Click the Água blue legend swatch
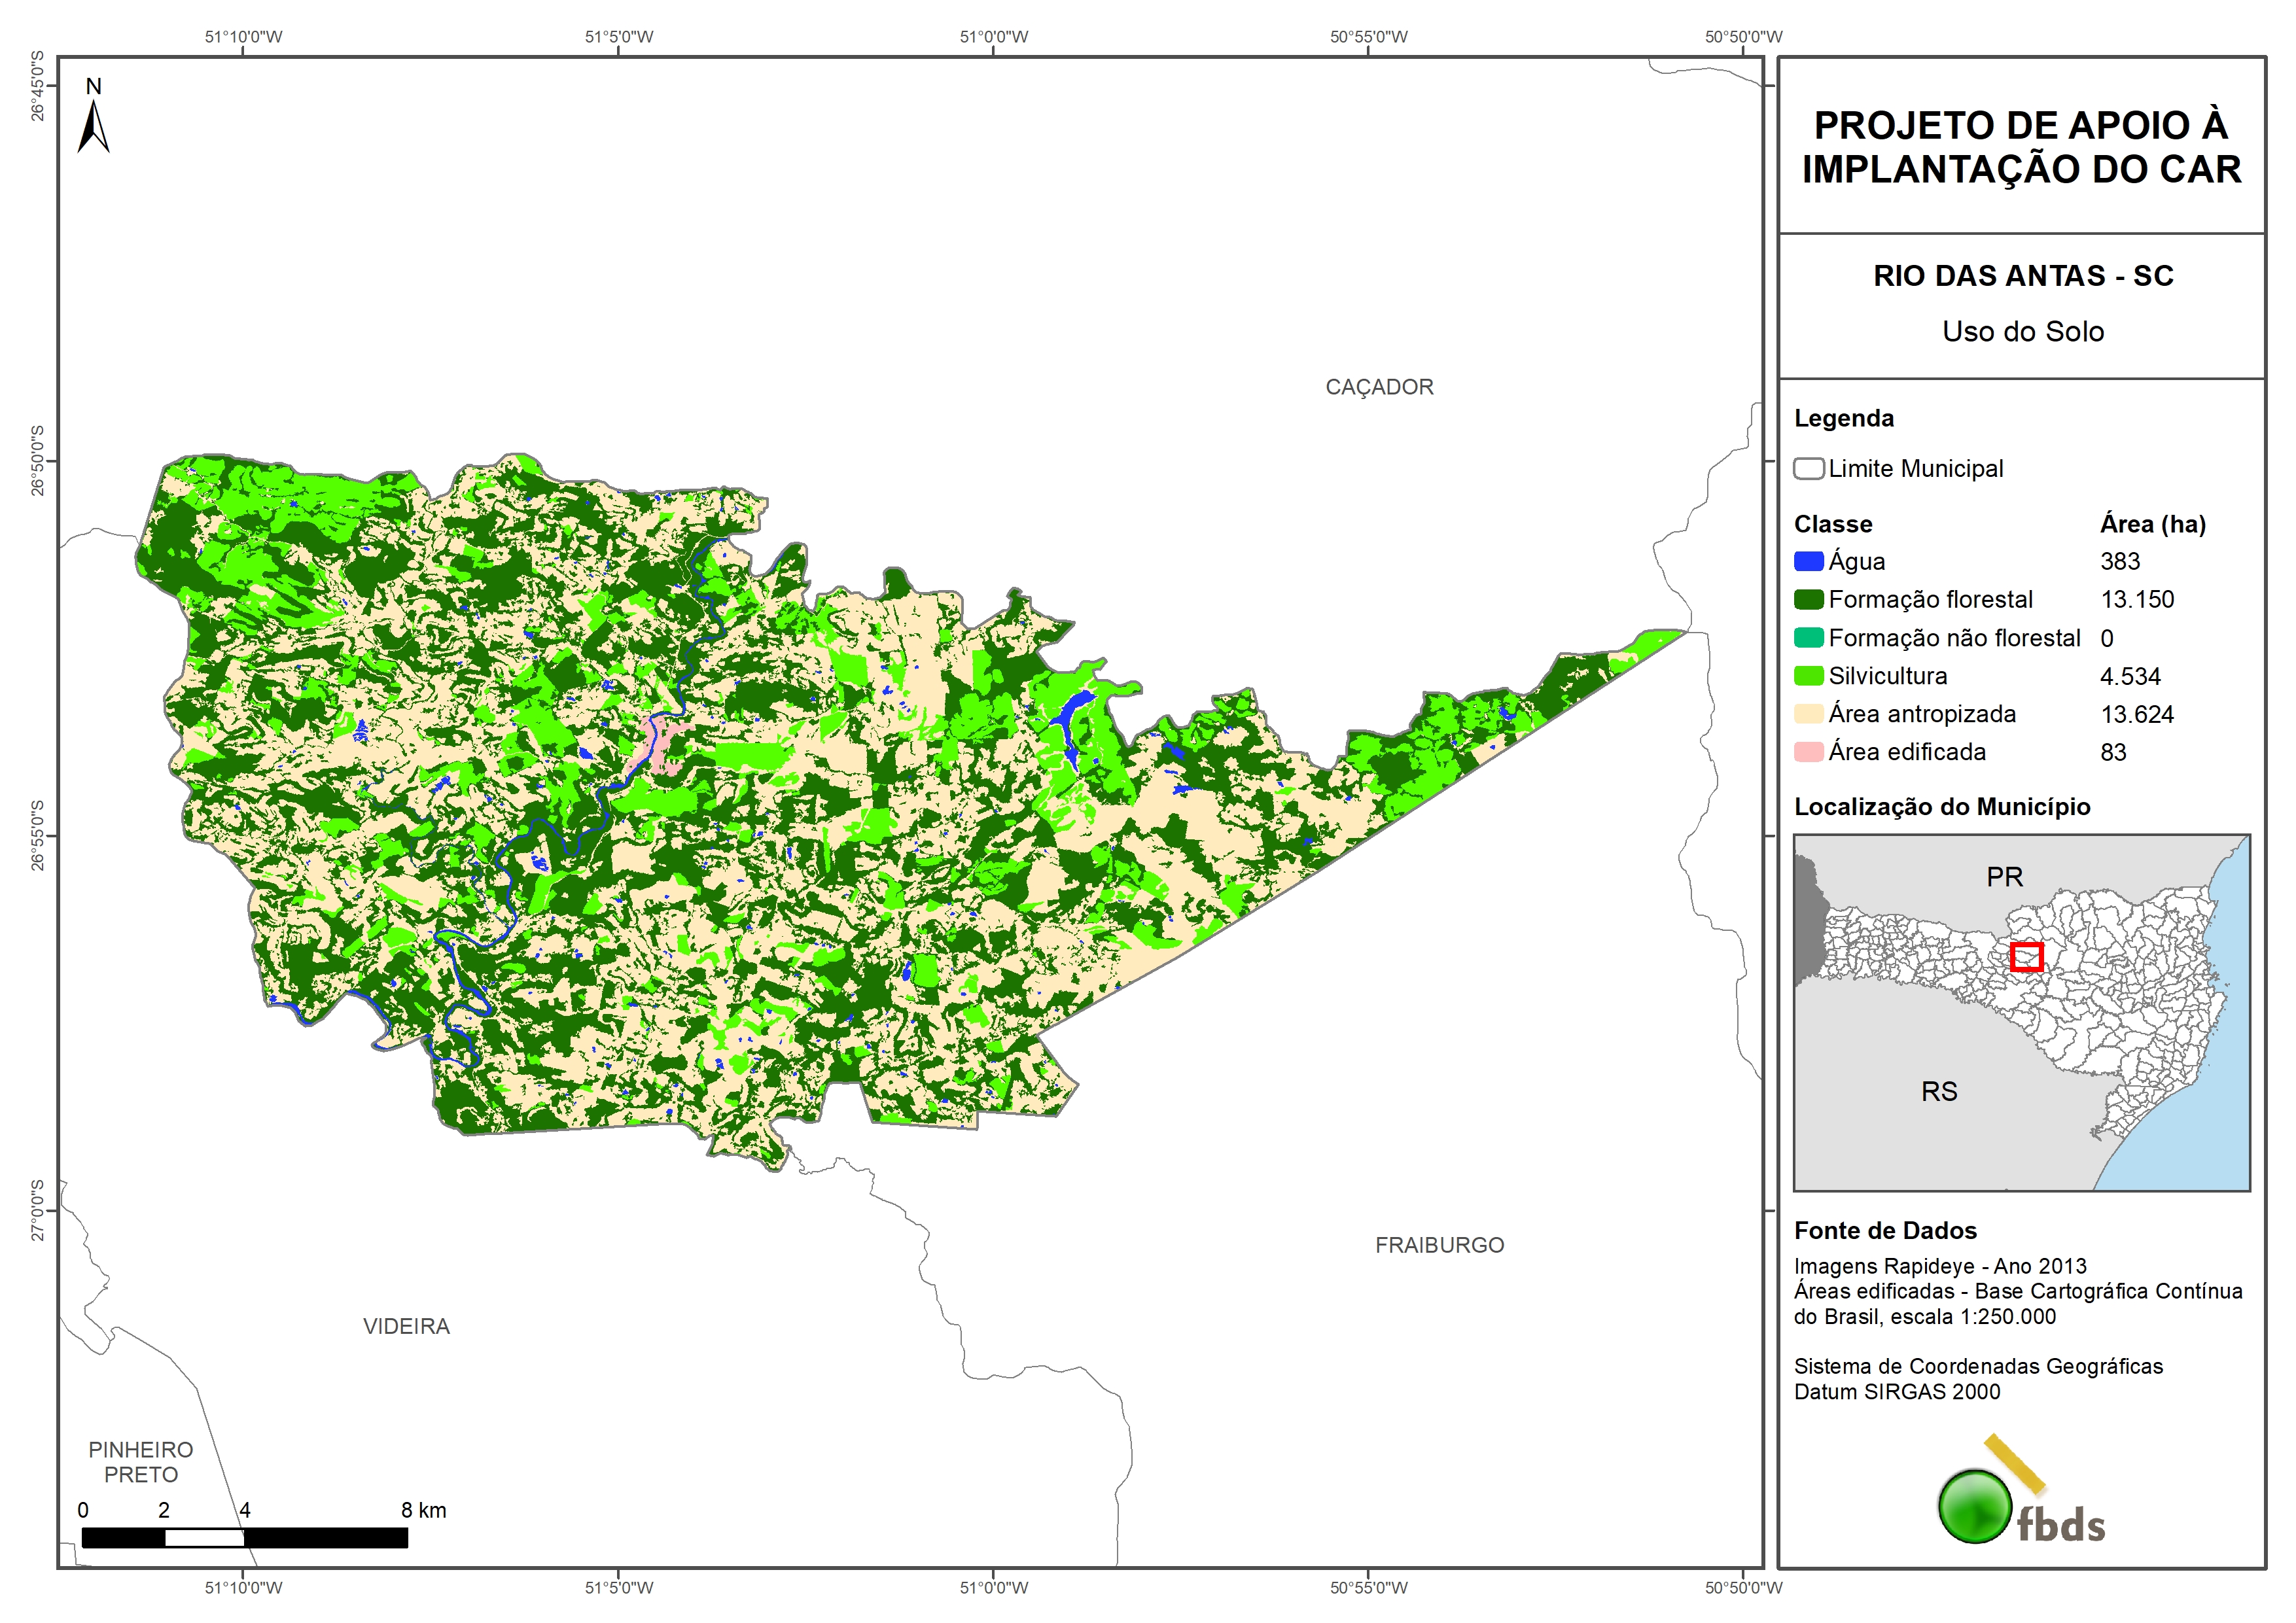Viewport: 2296px width, 1623px height. [x=1808, y=562]
